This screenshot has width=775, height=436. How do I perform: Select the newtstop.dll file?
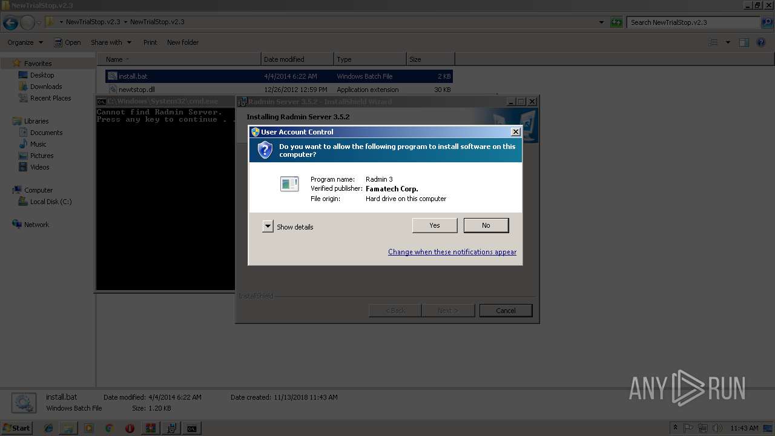click(279, 90)
